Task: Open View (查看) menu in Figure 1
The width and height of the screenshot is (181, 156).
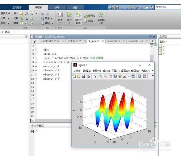Action: click(97, 71)
